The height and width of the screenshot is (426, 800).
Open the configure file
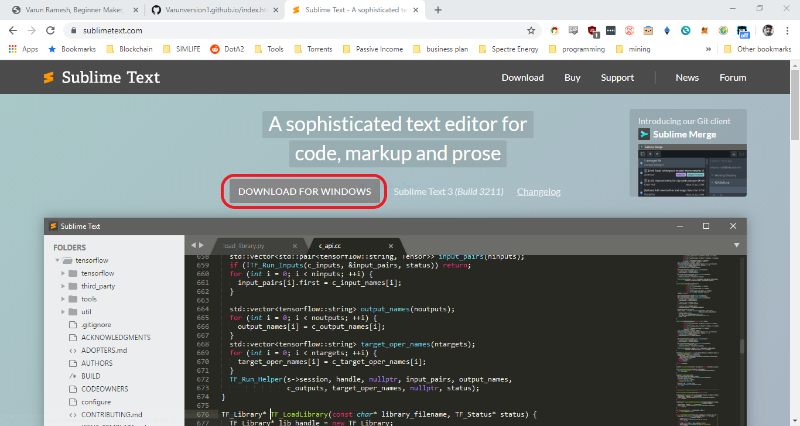pyautogui.click(x=90, y=402)
